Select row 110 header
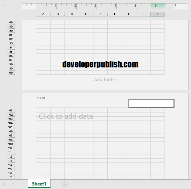Viewport: 191px width, 189px height. click(11, 148)
